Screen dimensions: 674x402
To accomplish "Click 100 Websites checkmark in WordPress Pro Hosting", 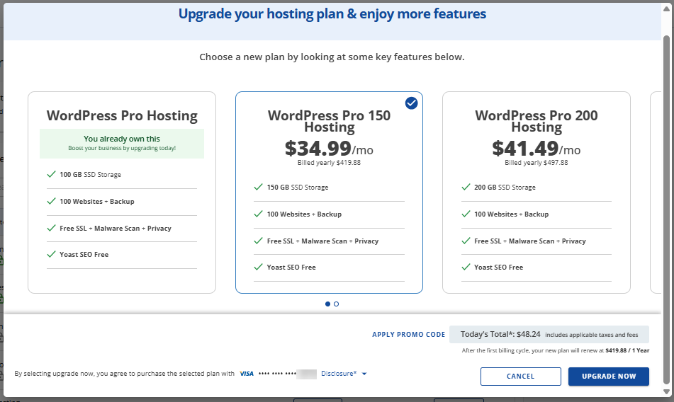I will click(x=51, y=201).
